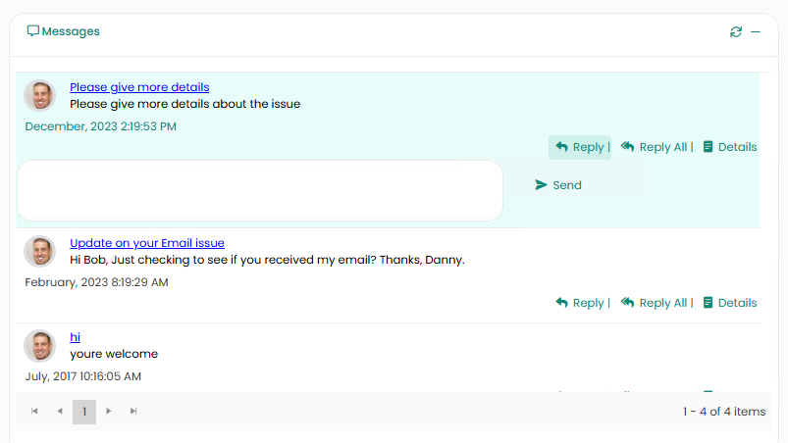Type in the reply text box
This screenshot has width=788, height=443.
tap(259, 190)
